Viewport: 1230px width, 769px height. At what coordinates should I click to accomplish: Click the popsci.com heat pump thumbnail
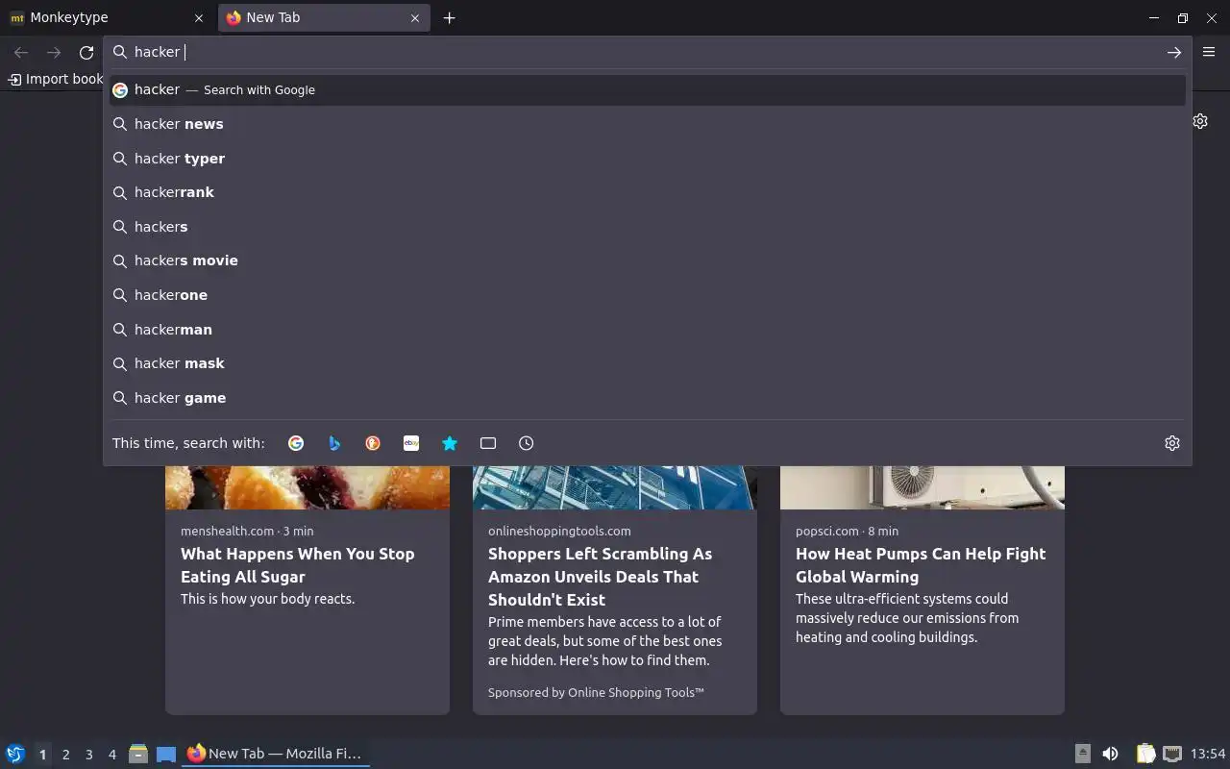[x=922, y=487]
